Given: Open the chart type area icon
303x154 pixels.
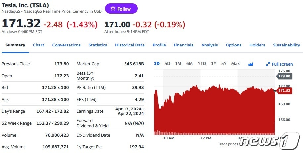Looking at the screenshot, I should [x=251, y=64].
